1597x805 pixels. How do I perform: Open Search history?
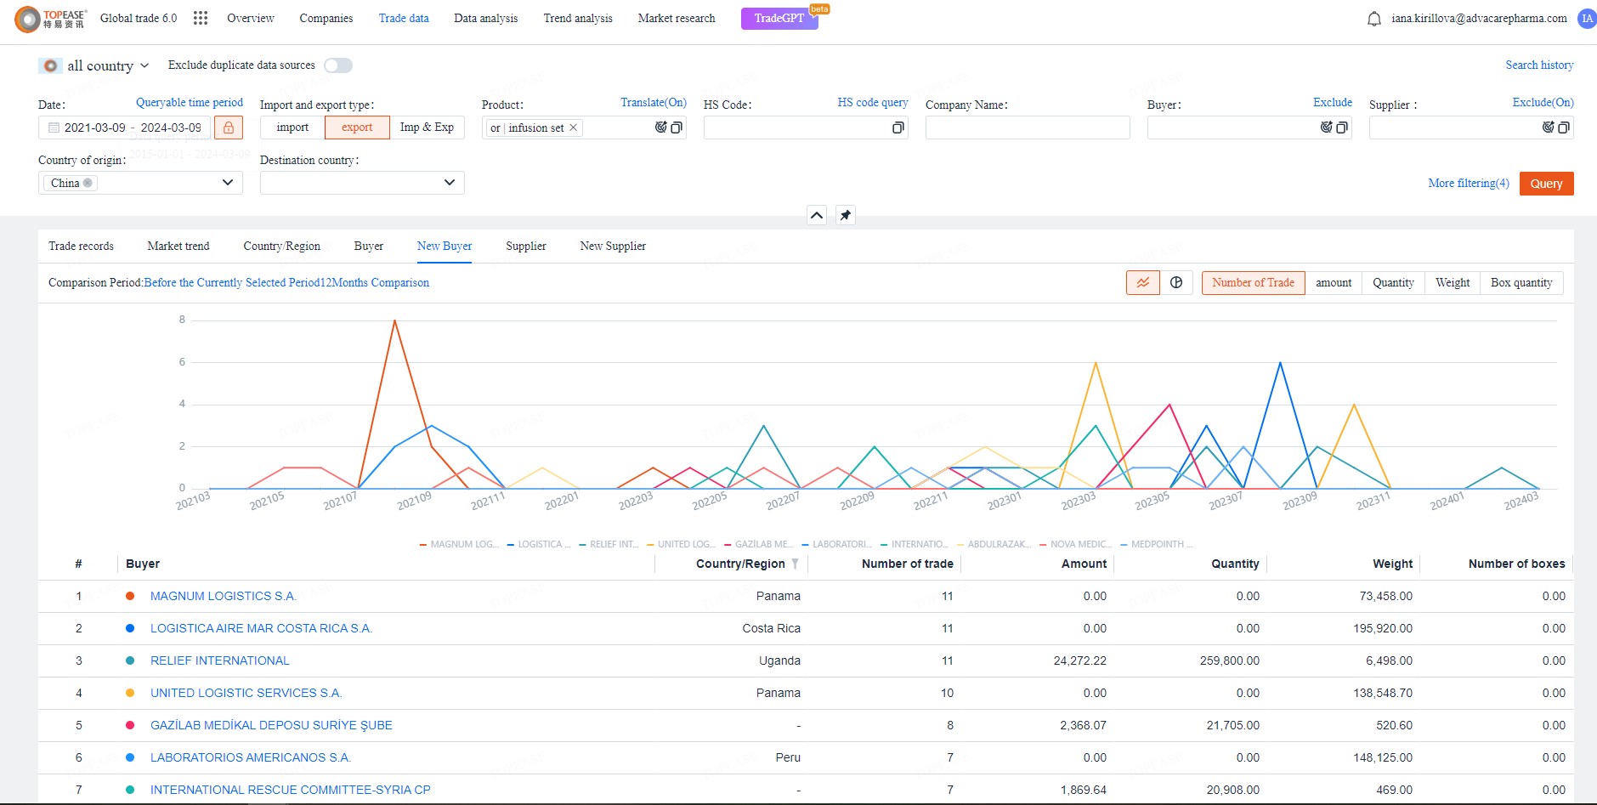tap(1539, 65)
